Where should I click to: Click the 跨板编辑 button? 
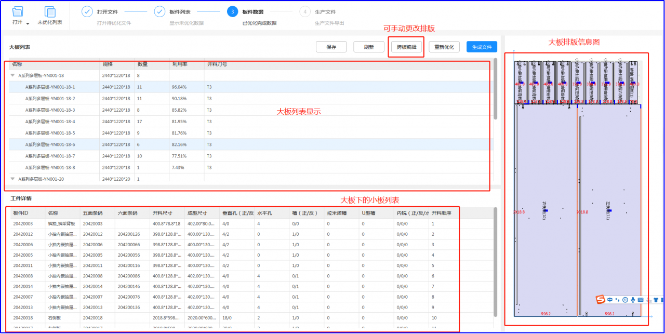tap(406, 47)
